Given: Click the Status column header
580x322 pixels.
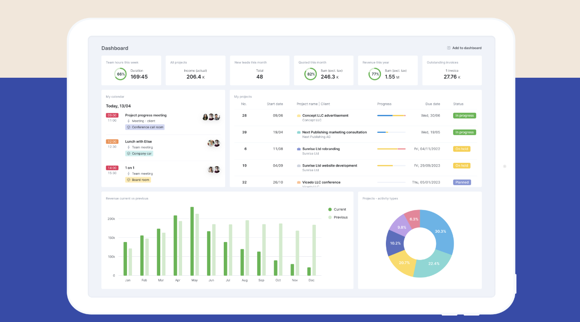Looking at the screenshot, I should coord(458,104).
